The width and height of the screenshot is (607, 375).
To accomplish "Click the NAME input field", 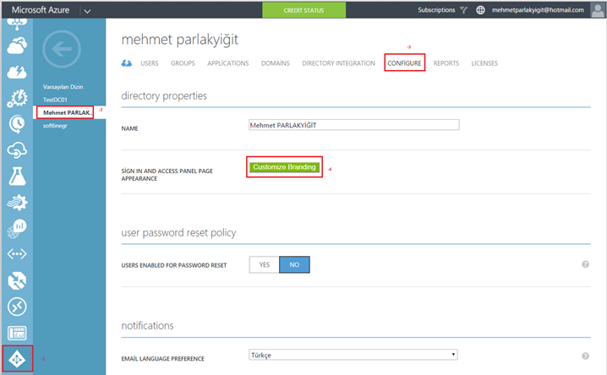I will click(x=354, y=125).
